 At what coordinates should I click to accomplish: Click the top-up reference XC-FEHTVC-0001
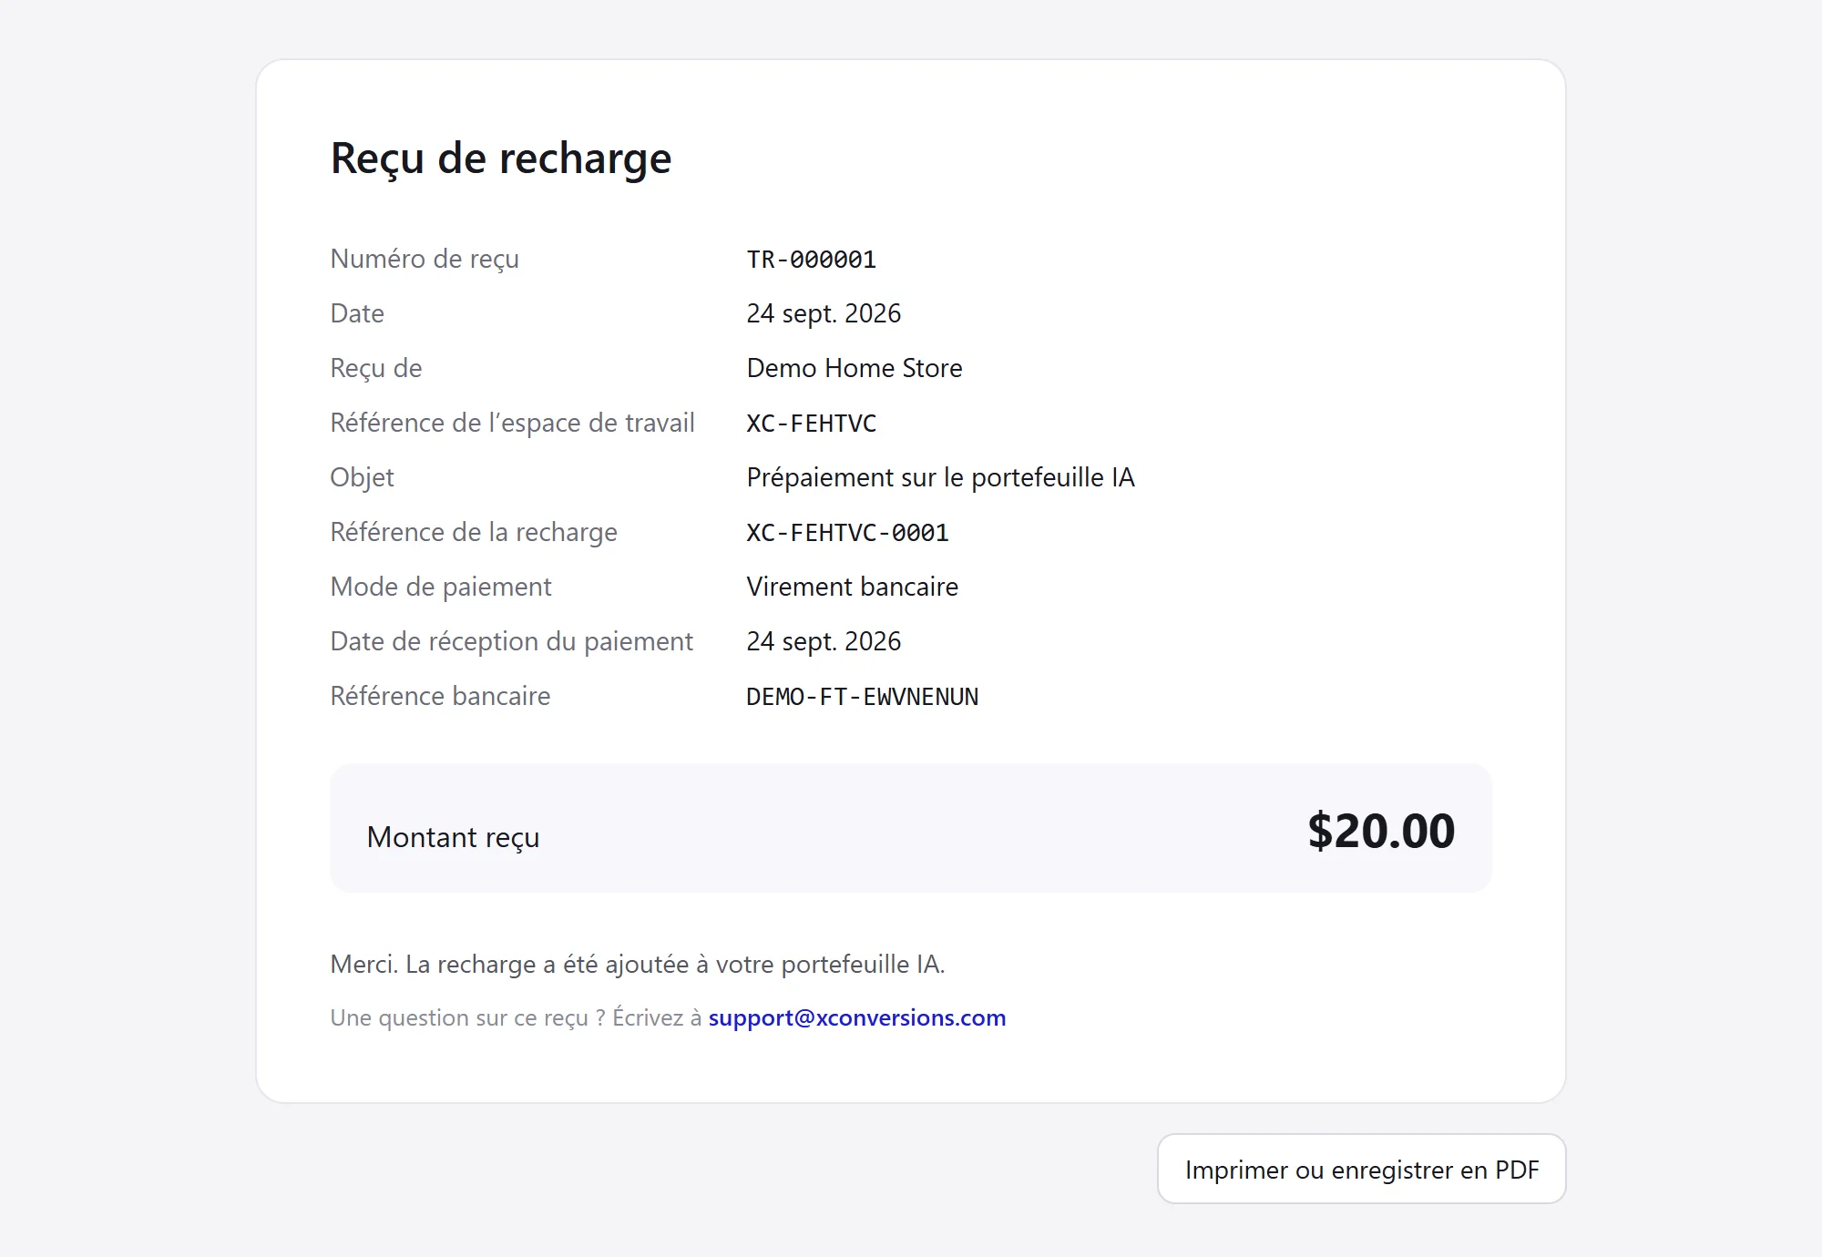(x=847, y=533)
